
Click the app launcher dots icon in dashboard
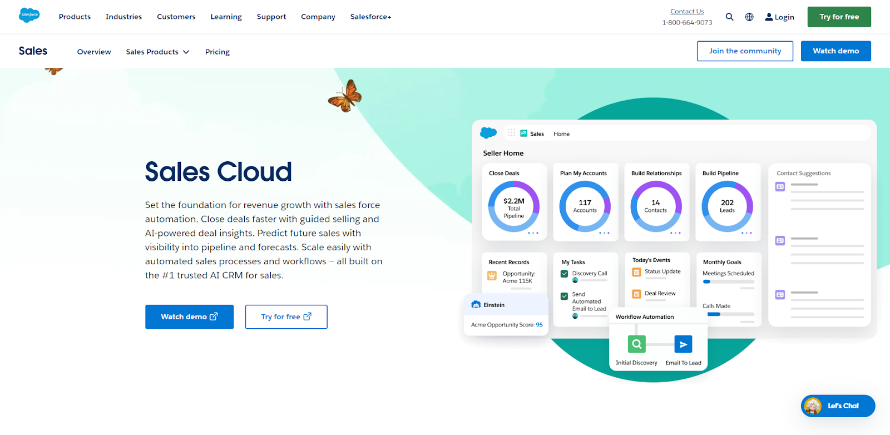(511, 133)
